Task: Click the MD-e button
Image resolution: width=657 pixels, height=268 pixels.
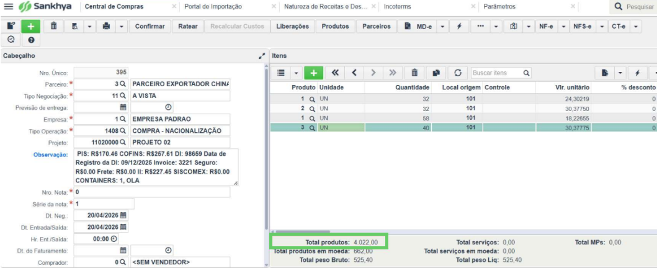Action: pos(418,27)
